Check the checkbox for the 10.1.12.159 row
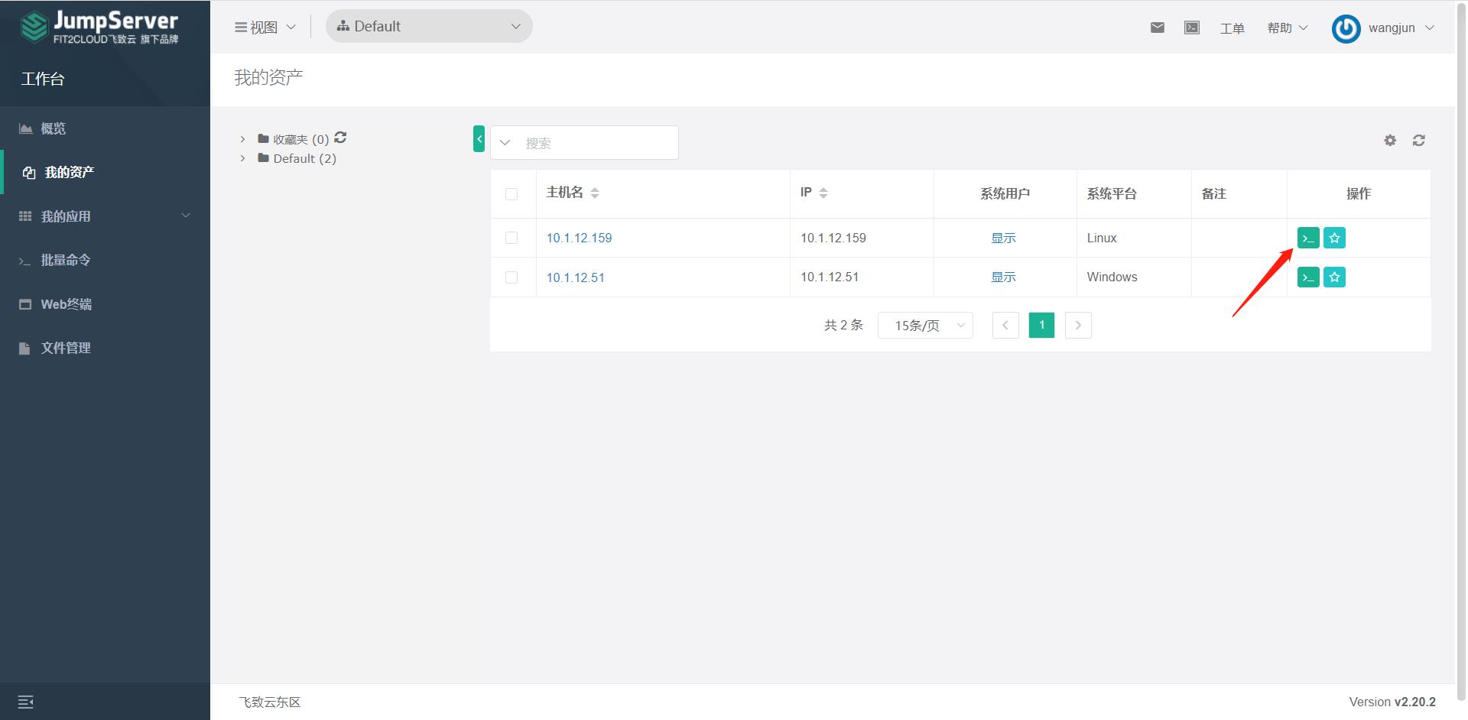The height and width of the screenshot is (720, 1468). [512, 238]
